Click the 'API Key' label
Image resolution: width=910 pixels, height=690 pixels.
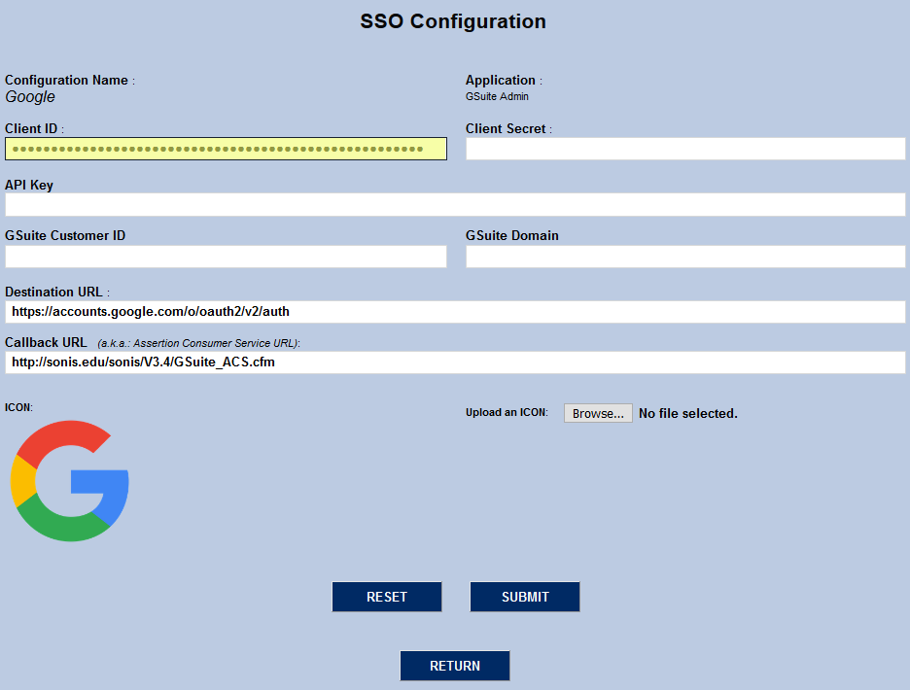pyautogui.click(x=29, y=185)
